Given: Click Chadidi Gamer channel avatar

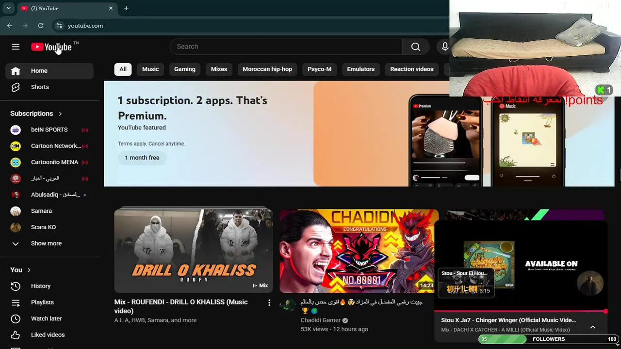Looking at the screenshot, I should 288,305.
